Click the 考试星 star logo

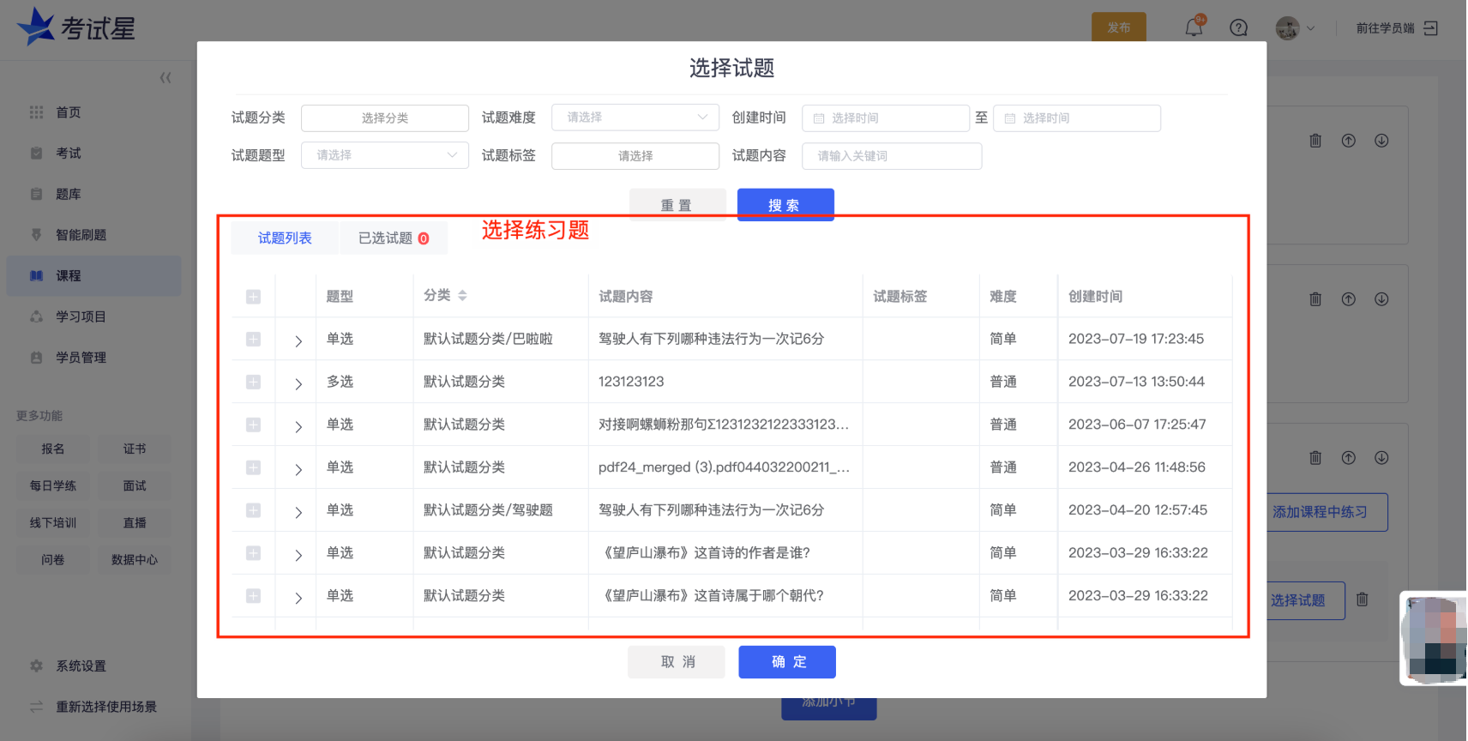(36, 27)
